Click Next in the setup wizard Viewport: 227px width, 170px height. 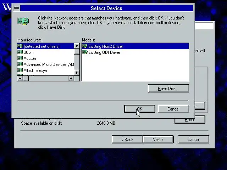(x=158, y=139)
